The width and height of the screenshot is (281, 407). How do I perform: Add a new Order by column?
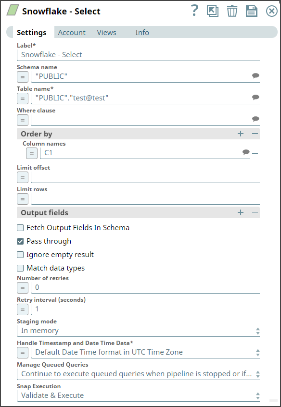pos(241,134)
